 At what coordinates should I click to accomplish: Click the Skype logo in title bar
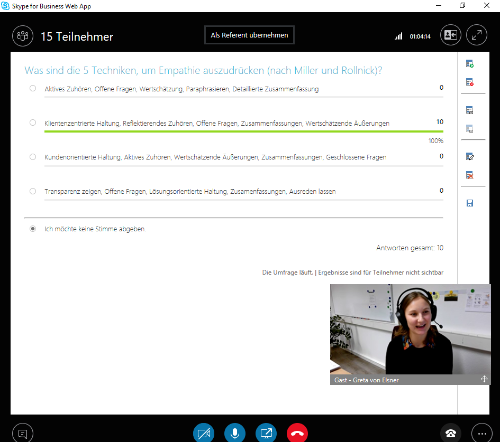(5, 6)
